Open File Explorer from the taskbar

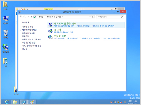tap(15, 102)
